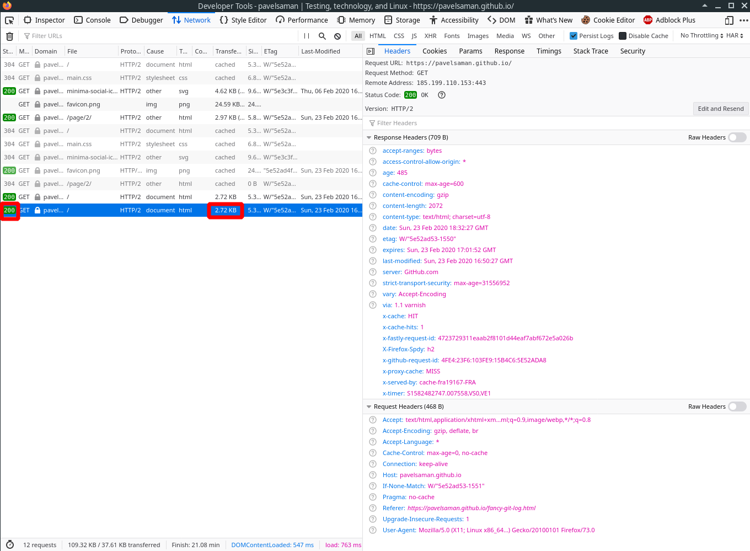Filter requests by WS
The image size is (750, 551).
pyautogui.click(x=526, y=36)
